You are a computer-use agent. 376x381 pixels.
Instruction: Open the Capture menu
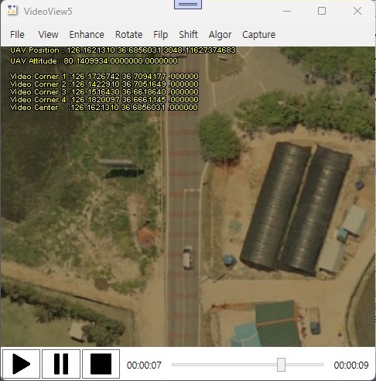pos(258,35)
